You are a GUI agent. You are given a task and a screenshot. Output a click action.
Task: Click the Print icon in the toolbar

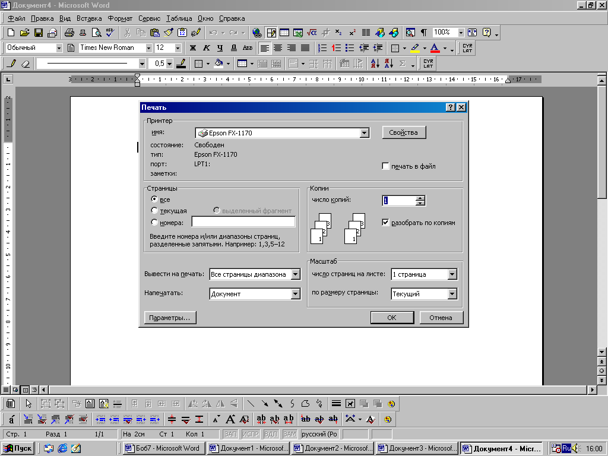coord(69,33)
